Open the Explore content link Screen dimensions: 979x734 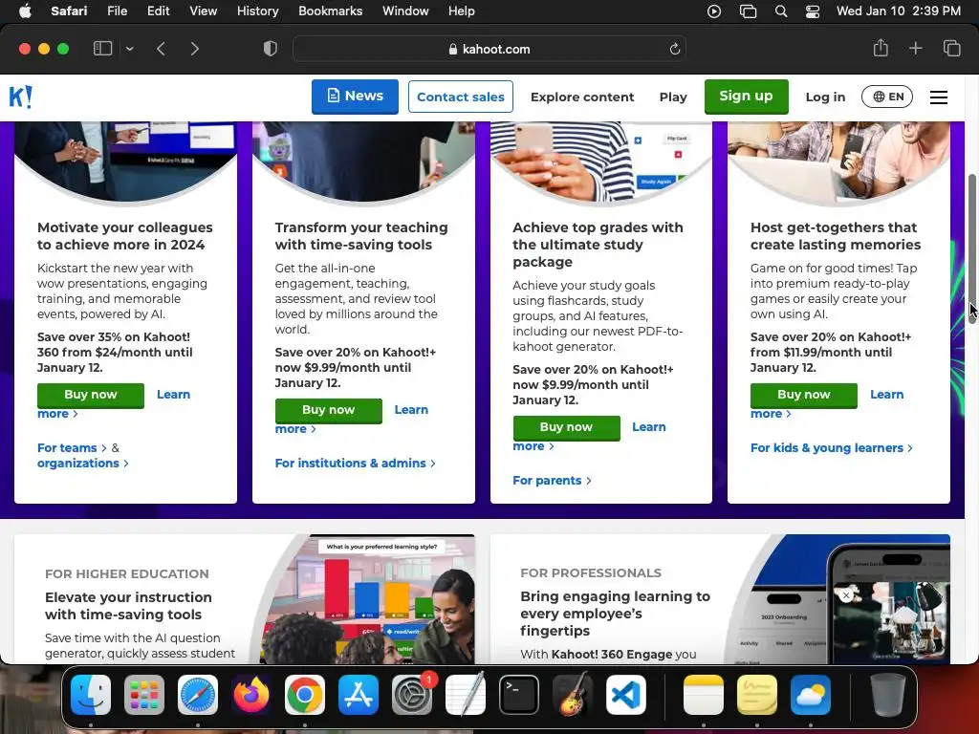pos(582,97)
